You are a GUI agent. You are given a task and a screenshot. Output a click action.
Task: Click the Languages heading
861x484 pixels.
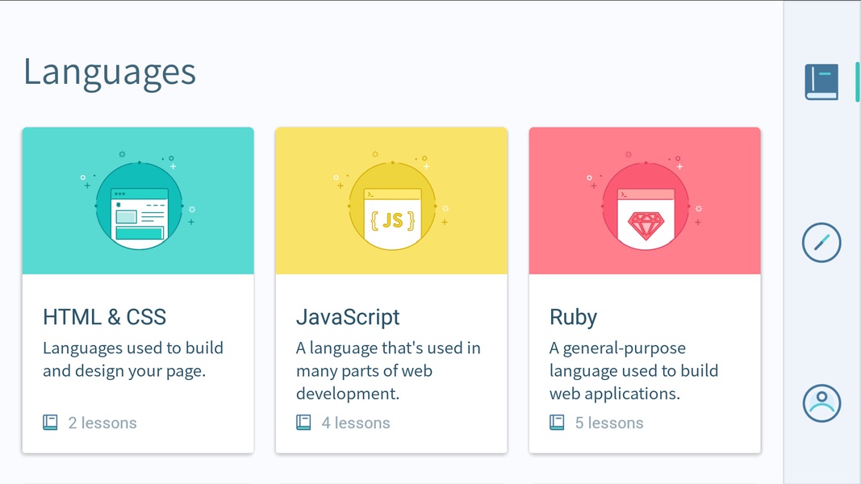(110, 73)
